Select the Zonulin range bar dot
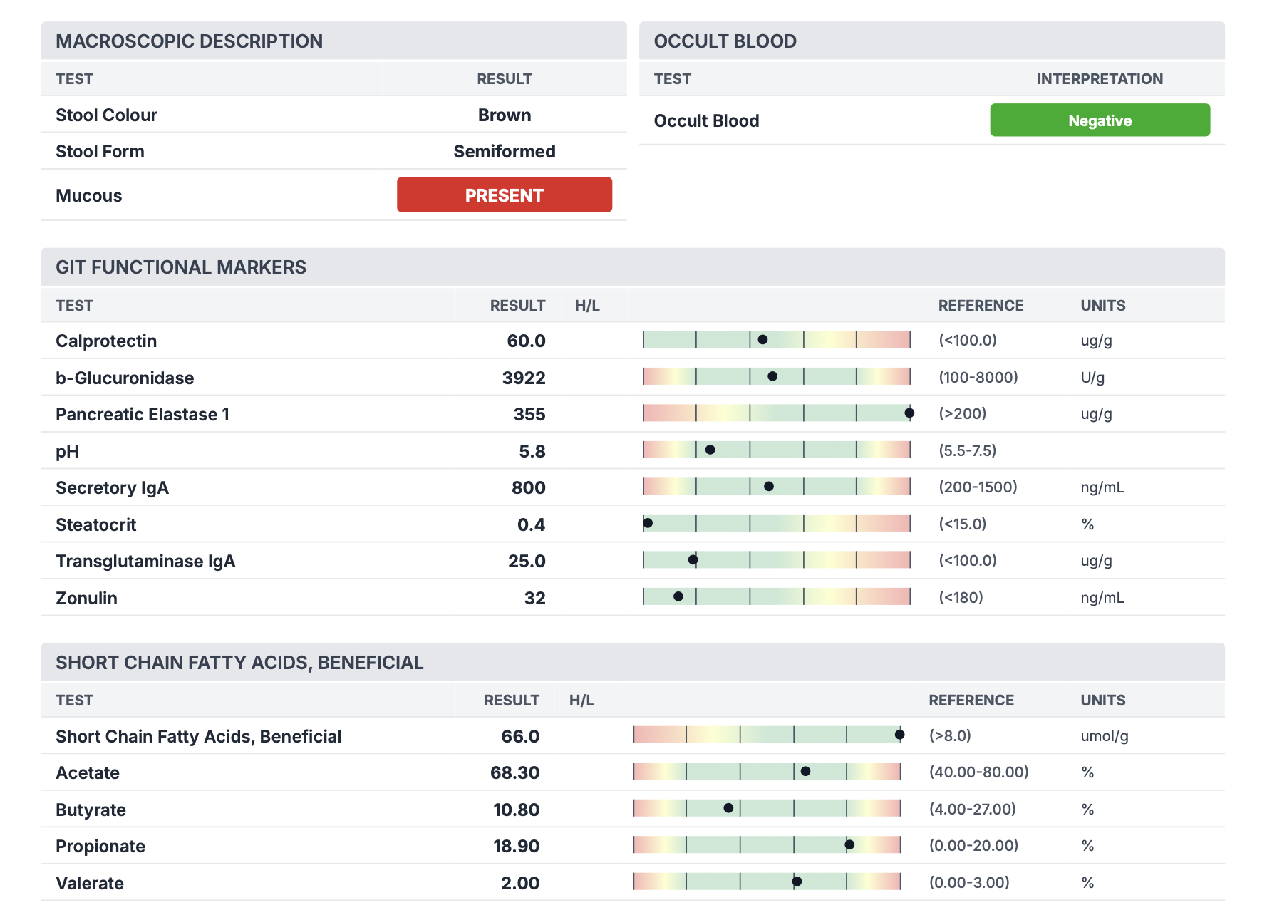 click(x=678, y=596)
